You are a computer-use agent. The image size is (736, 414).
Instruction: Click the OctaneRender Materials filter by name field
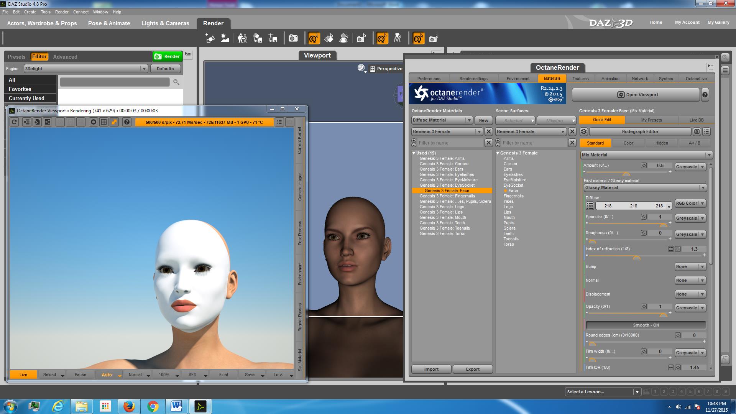click(x=450, y=143)
